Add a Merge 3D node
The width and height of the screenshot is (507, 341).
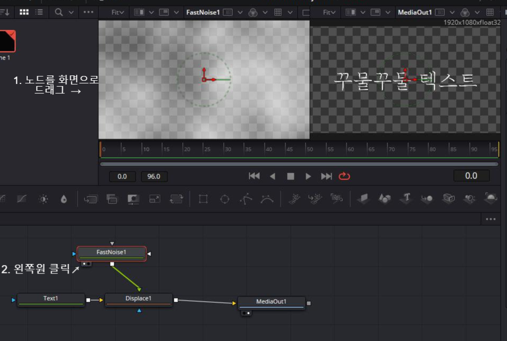pos(427,199)
